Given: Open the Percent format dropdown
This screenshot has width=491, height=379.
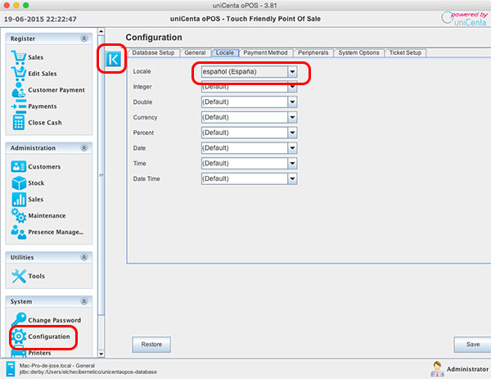Looking at the screenshot, I should [x=249, y=133].
